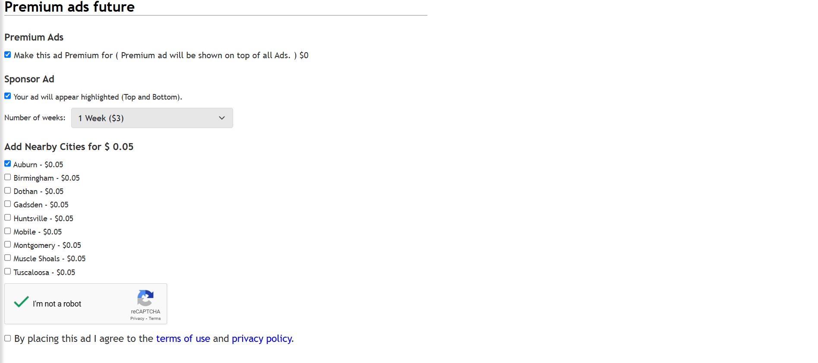Agree to the terms checkbox
The image size is (818, 363).
[x=8, y=338]
